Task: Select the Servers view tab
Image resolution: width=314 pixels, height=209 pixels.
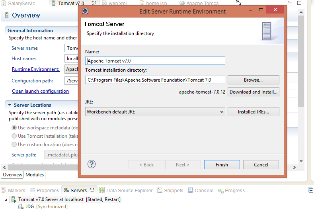Action: pyautogui.click(x=79, y=190)
